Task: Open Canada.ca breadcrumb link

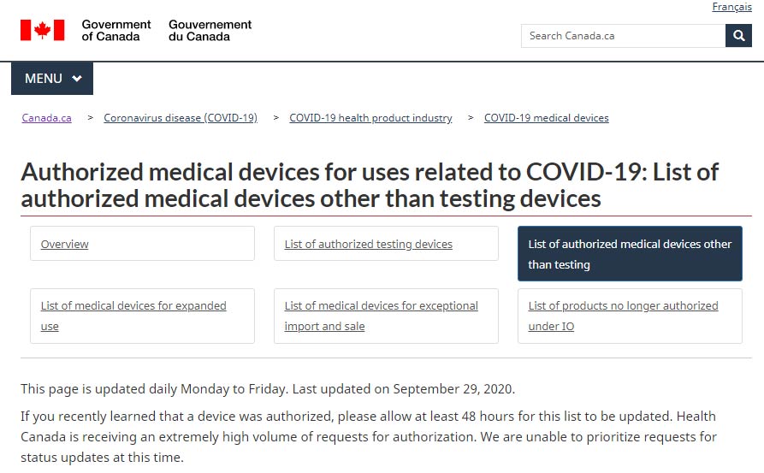Action: pos(47,118)
